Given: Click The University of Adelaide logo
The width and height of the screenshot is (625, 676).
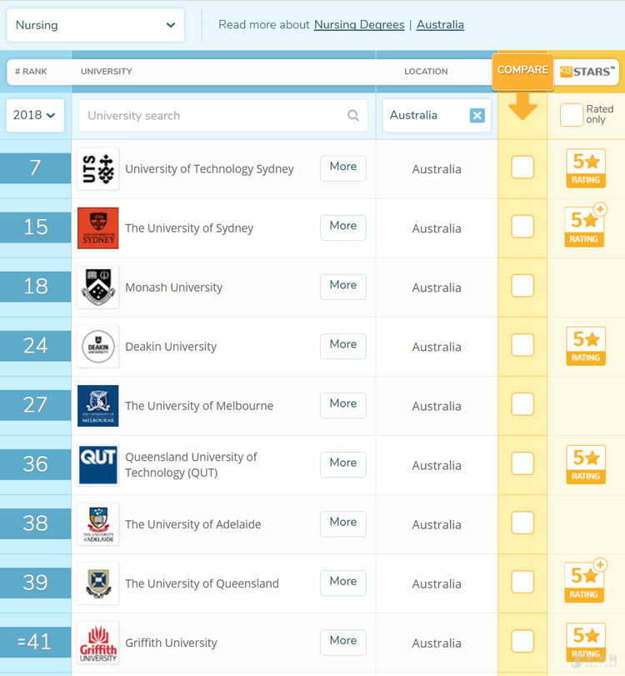Looking at the screenshot, I should pos(98,524).
